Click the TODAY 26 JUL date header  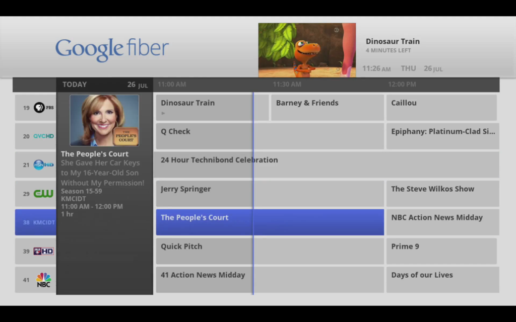[104, 85]
